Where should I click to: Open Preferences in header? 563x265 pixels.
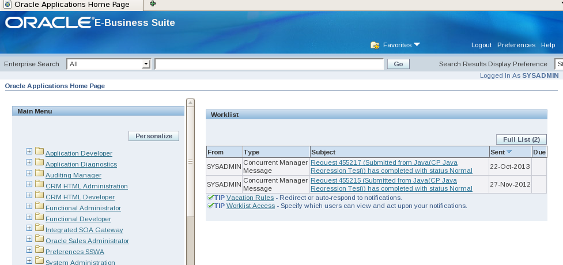pos(516,45)
